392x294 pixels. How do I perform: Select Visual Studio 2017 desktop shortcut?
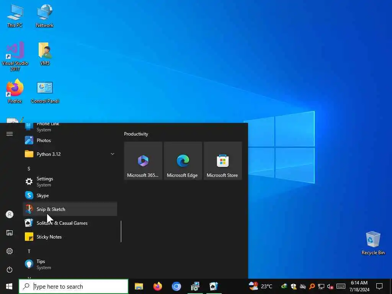pos(15,56)
